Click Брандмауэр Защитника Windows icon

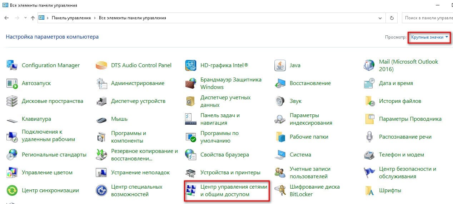(x=191, y=83)
